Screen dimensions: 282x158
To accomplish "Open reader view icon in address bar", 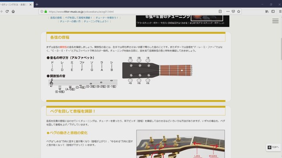I will coord(220,11).
